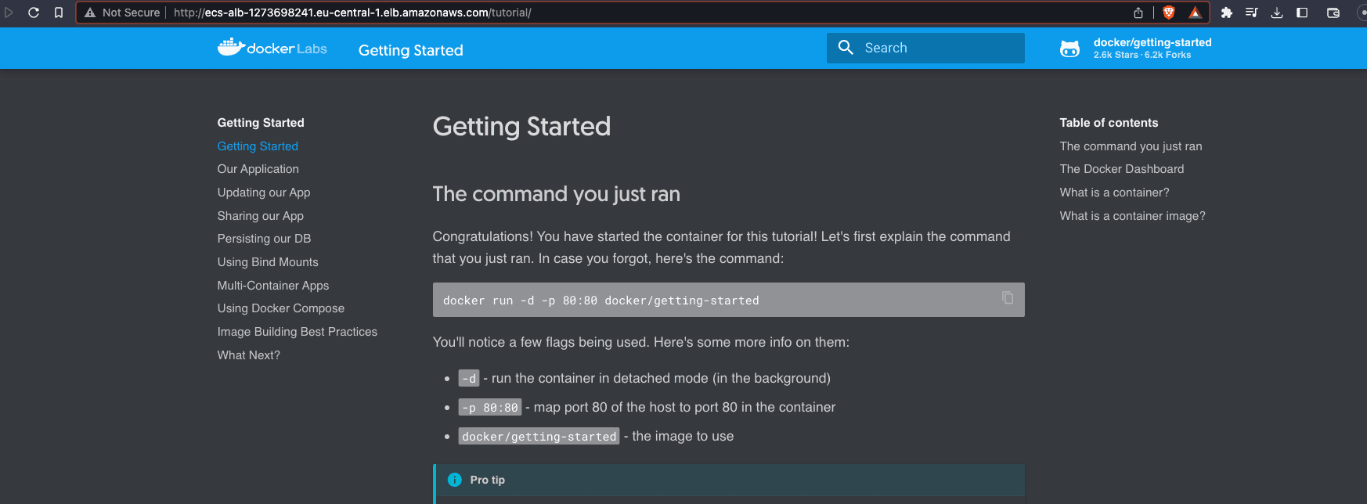This screenshot has width=1367, height=504.
Task: Click the Brave Rewards triangle icon
Action: tap(1195, 13)
